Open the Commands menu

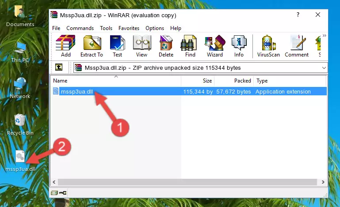80,28
